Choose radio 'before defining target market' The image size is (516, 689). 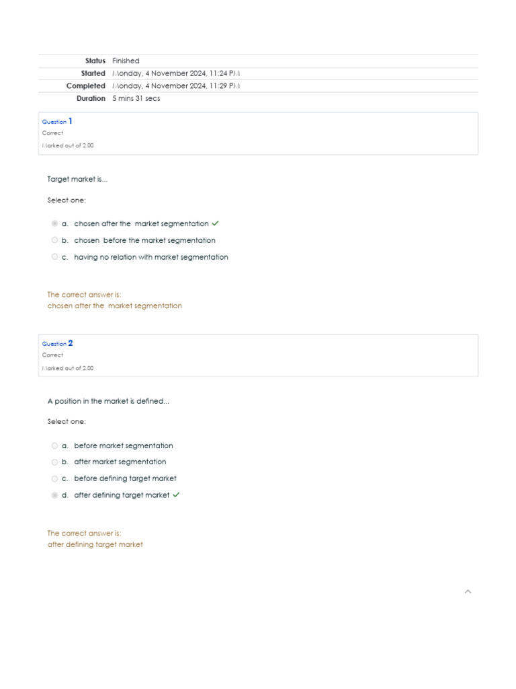click(x=54, y=478)
